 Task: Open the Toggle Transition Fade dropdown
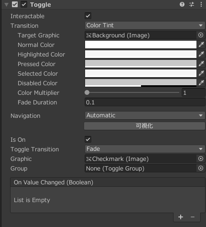(145, 149)
